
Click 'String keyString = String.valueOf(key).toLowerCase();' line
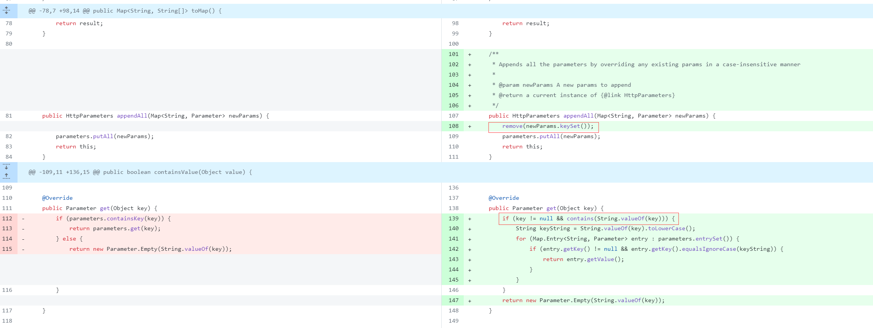[x=605, y=228]
